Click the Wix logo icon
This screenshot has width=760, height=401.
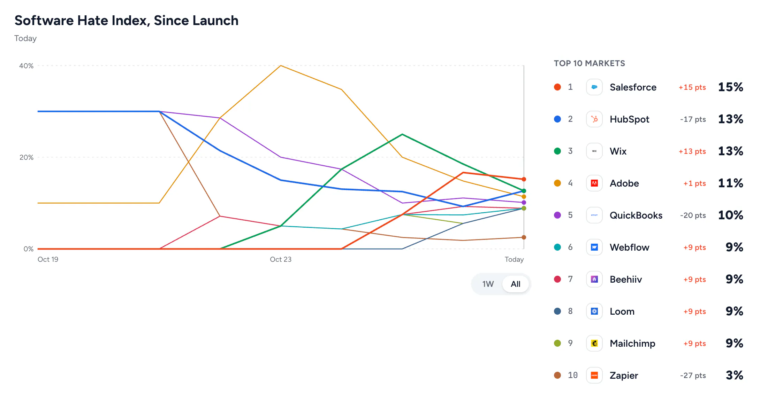coord(594,151)
